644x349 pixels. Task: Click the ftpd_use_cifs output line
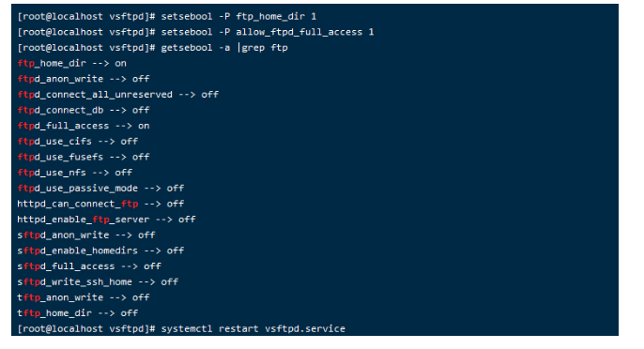(x=78, y=142)
